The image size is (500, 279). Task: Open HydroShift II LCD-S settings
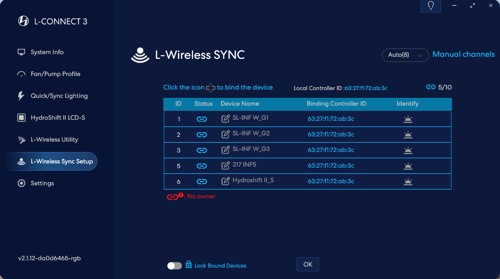point(57,118)
